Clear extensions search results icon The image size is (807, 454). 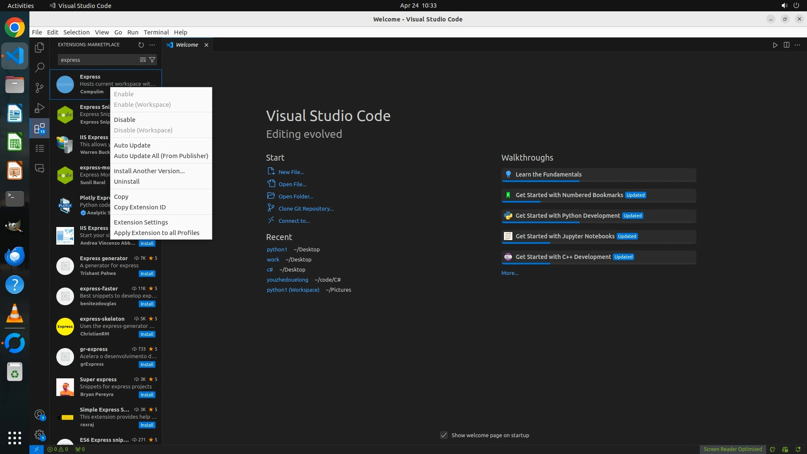tap(143, 60)
